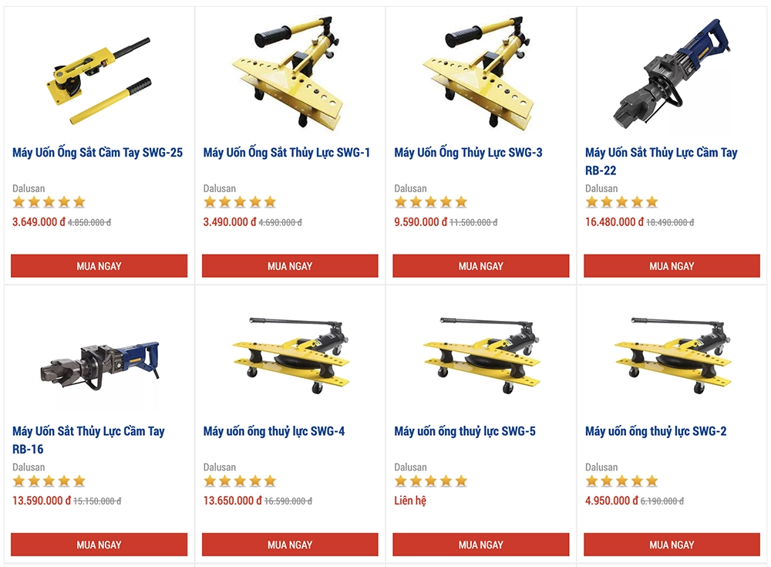771x567 pixels.
Task: Open Máy Uốn Sắt Thủy Lực Cầm Tay RB-22 title
Action: click(x=661, y=161)
